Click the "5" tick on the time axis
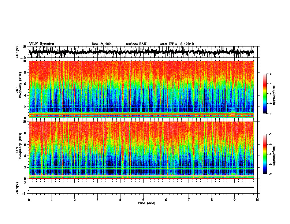Screen dimensions: 290x224 (x=143, y=200)
